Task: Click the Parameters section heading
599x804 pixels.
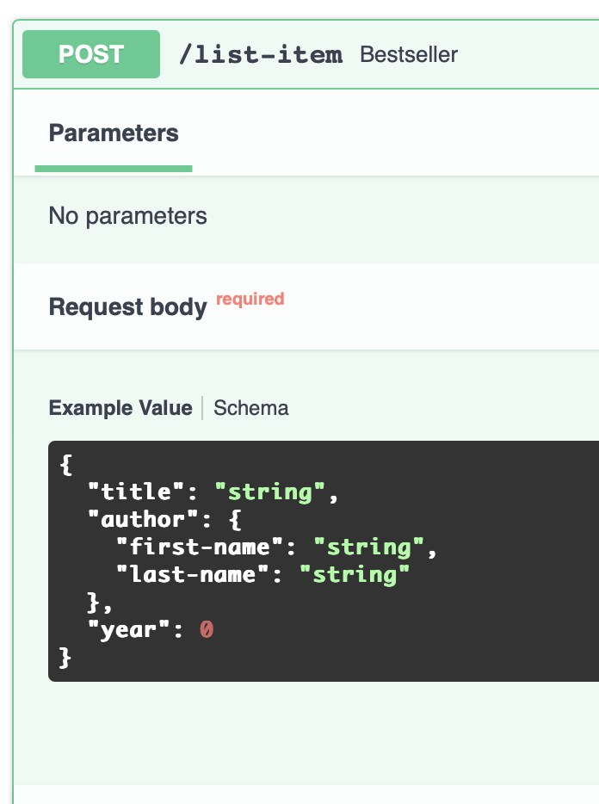Action: click(114, 133)
